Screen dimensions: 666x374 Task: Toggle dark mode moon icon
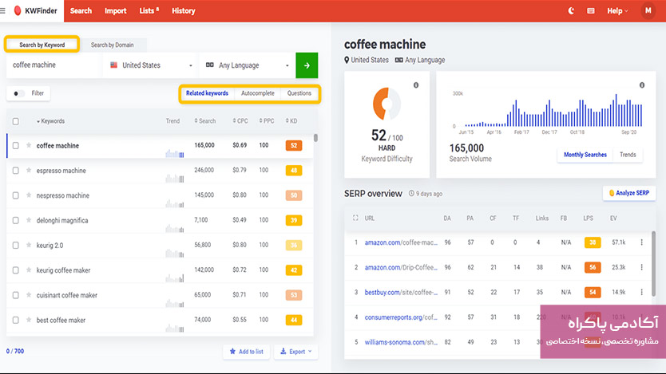(x=571, y=10)
